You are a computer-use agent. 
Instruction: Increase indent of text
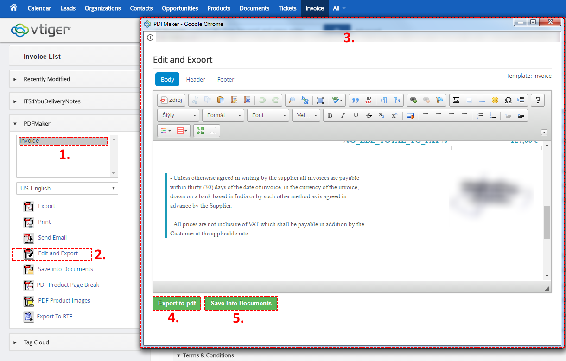(521, 115)
